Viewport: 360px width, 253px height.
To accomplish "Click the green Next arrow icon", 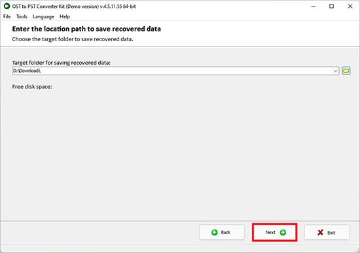I will pyautogui.click(x=283, y=232).
